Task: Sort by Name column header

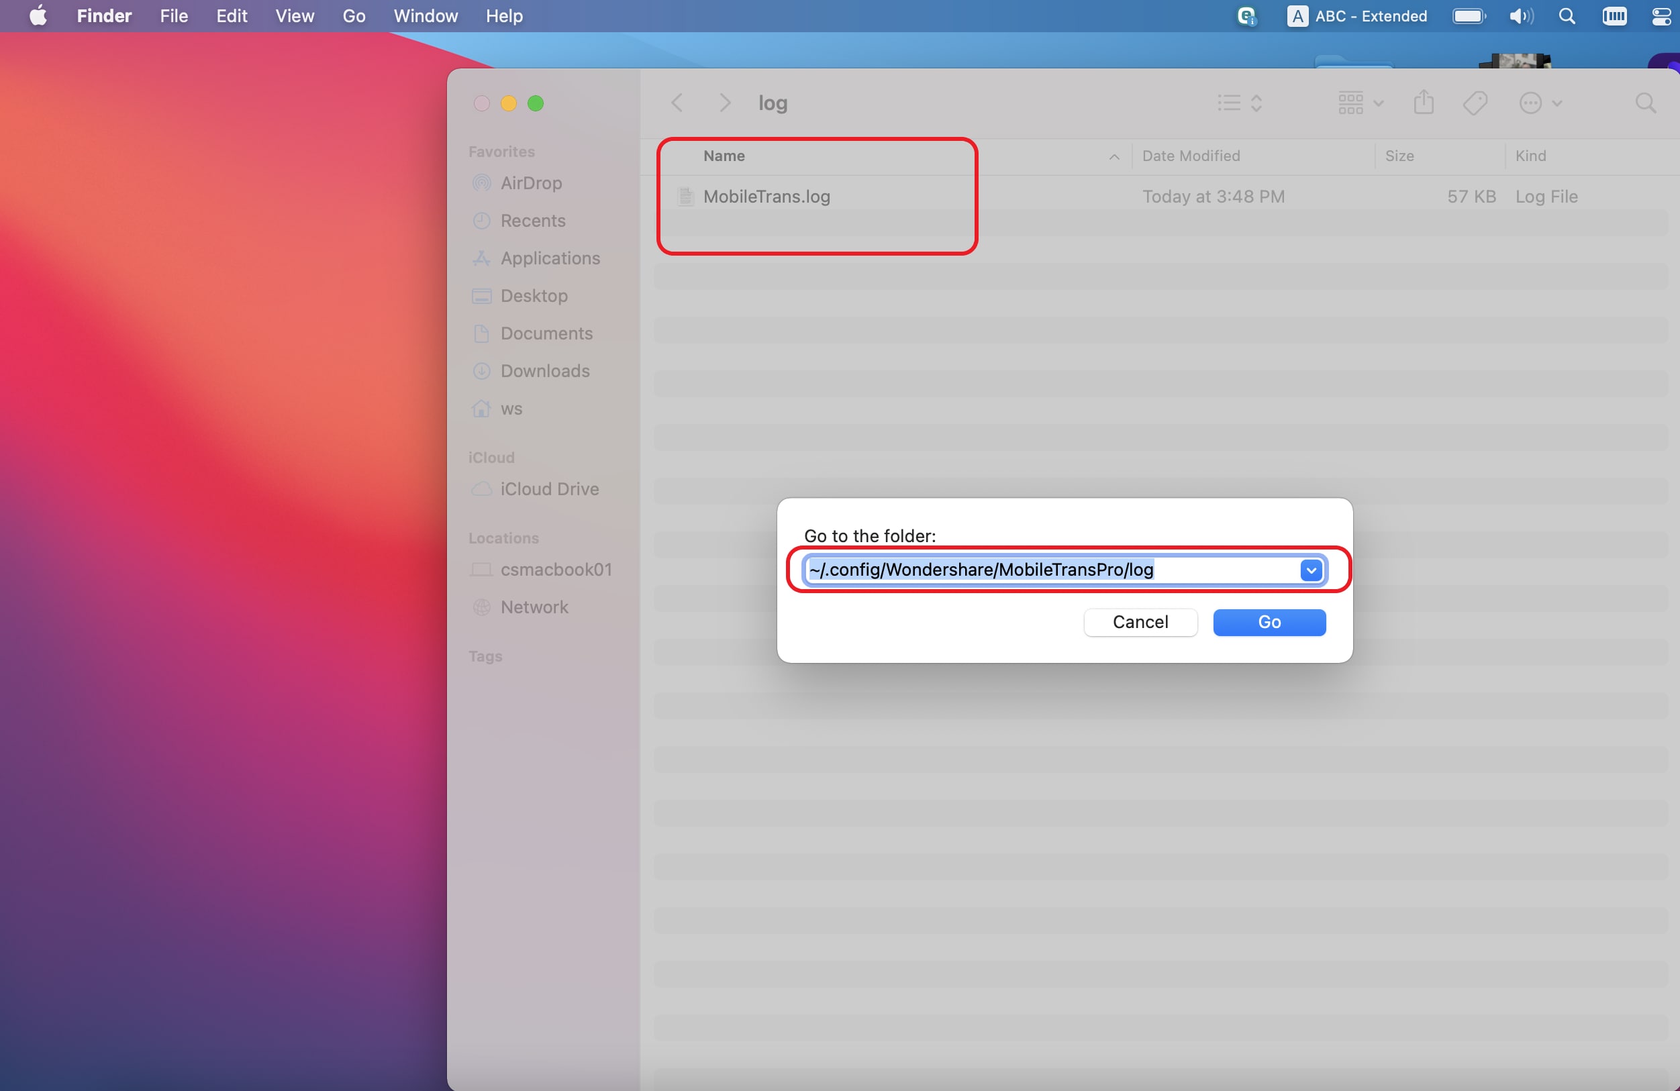Action: [724, 156]
